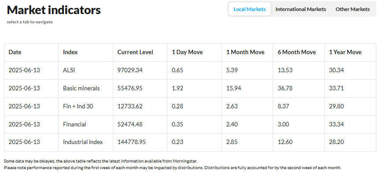Image resolution: width=382 pixels, height=174 pixels.
Task: Select the Other Markets tab
Action: [x=352, y=9]
